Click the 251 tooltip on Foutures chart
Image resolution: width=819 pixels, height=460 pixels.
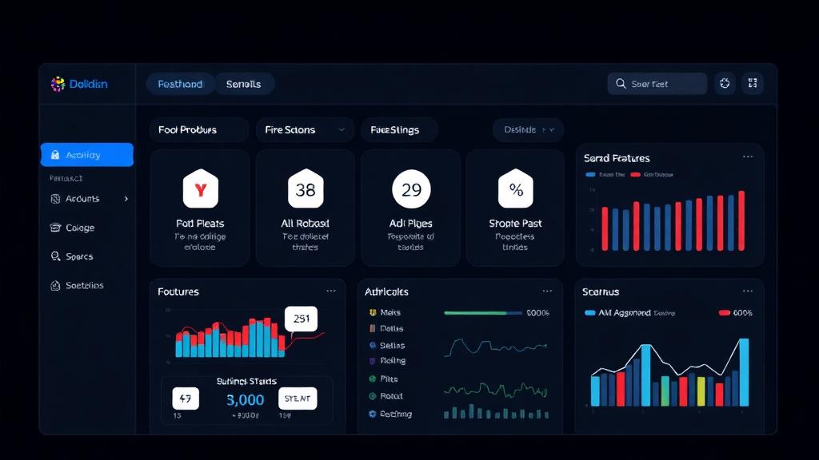(301, 319)
